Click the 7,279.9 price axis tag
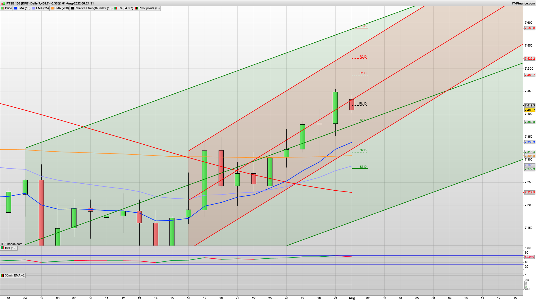This screenshot has height=301, width=536. pyautogui.click(x=530, y=169)
